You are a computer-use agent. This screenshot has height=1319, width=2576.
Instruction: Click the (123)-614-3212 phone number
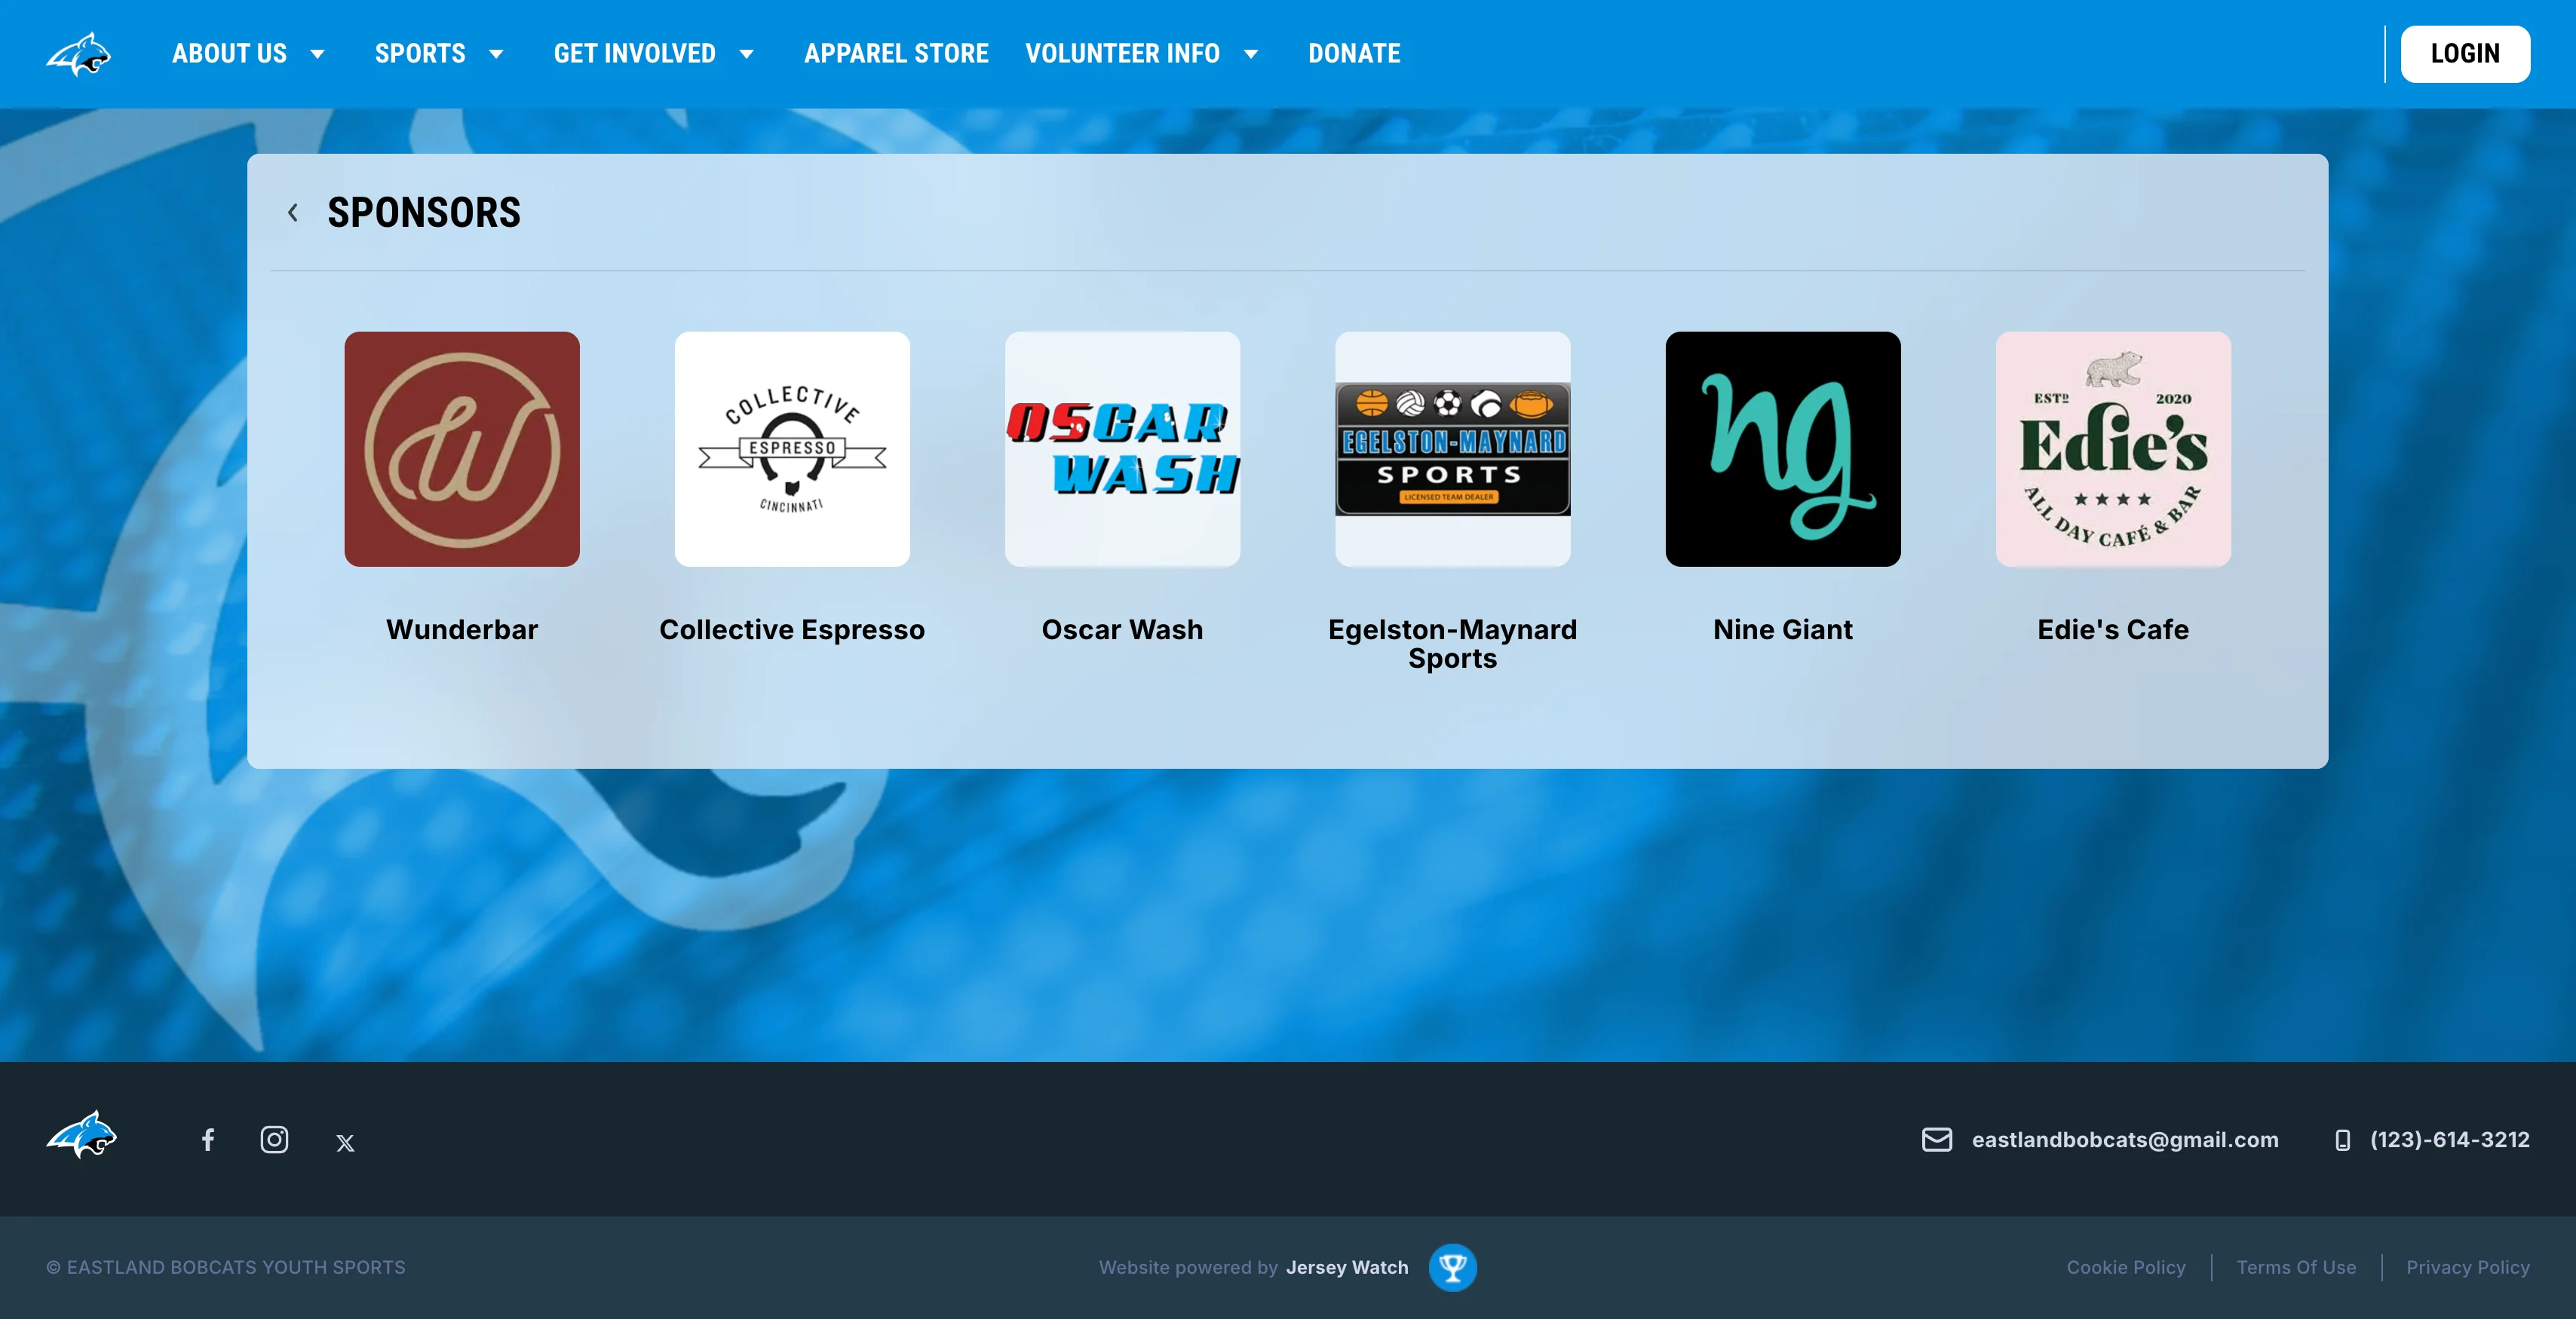click(2450, 1140)
